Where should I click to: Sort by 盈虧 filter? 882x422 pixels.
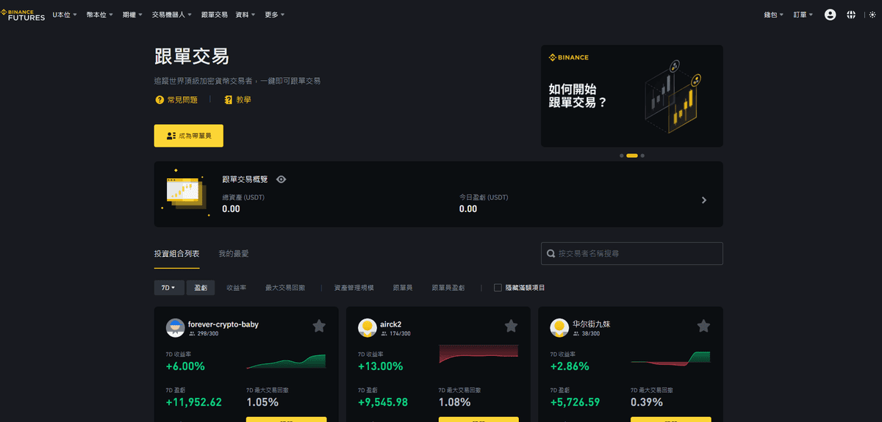201,288
